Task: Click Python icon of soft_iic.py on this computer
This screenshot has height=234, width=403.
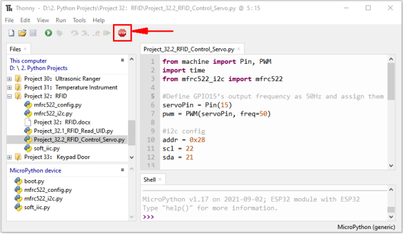Action: click(28, 149)
